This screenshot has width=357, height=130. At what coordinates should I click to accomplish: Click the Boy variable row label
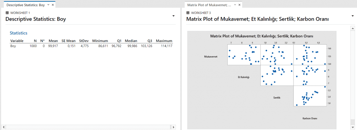point(13,46)
